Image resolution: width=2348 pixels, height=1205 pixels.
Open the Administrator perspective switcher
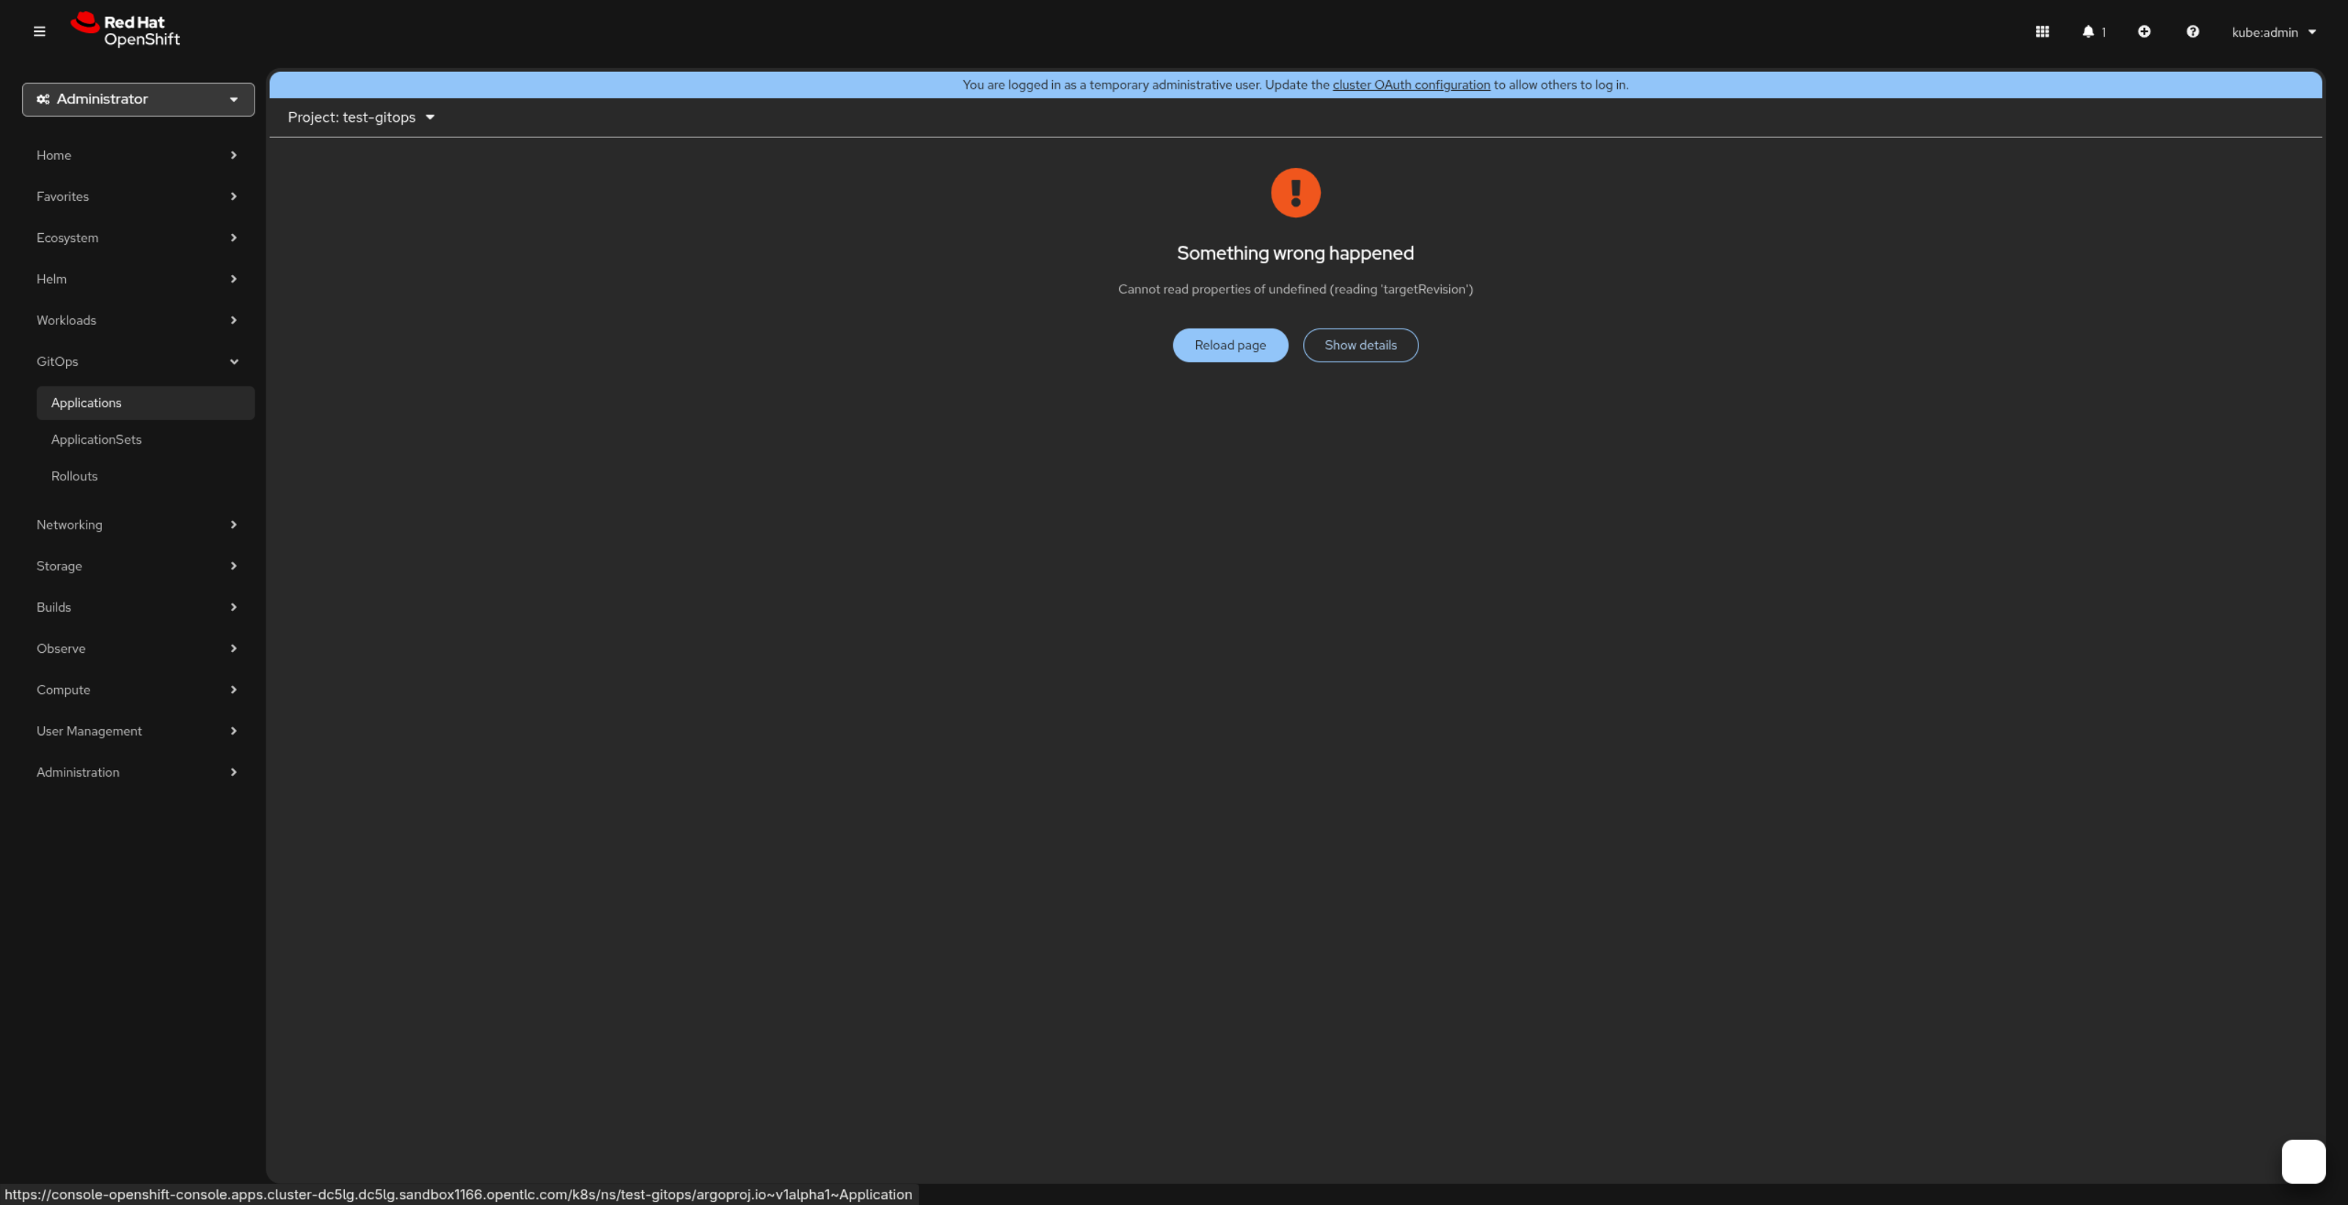[138, 99]
